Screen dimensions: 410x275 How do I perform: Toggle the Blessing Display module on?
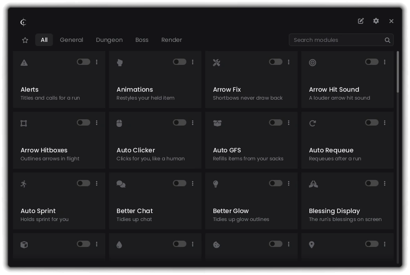tap(372, 183)
